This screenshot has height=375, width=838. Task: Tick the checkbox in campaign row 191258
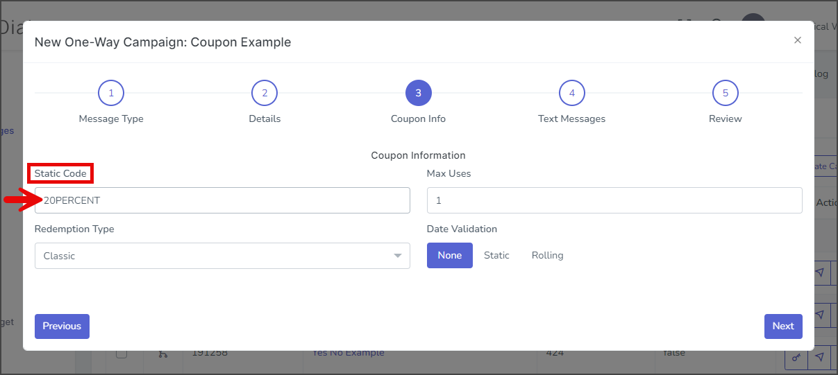tap(121, 354)
